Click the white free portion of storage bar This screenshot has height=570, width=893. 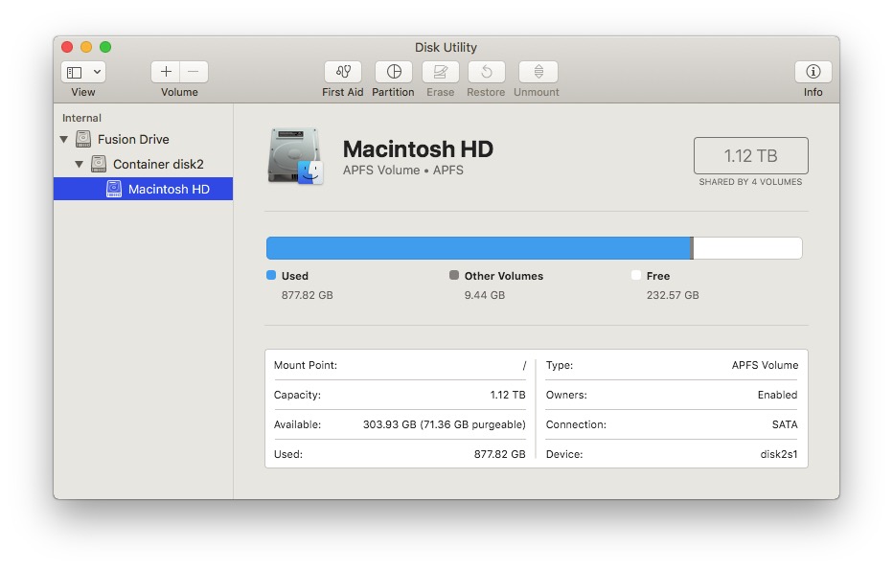(747, 248)
